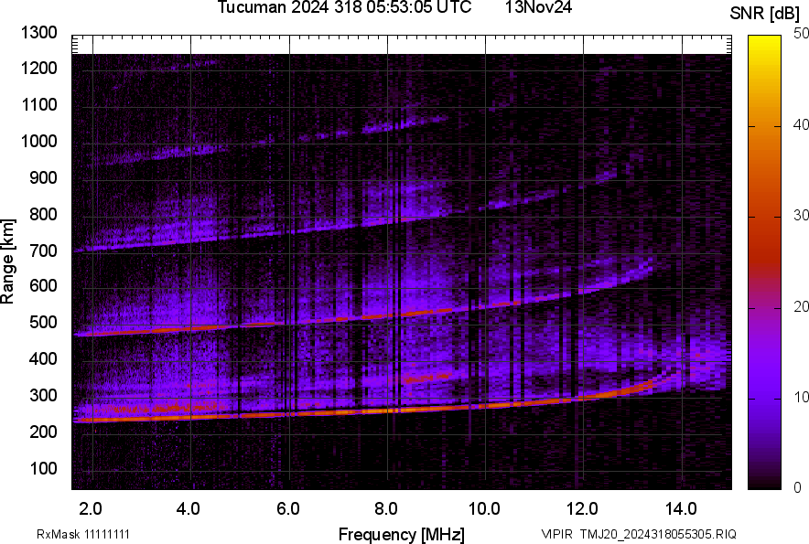Select the Range [km] axis label

pyautogui.click(x=8, y=261)
